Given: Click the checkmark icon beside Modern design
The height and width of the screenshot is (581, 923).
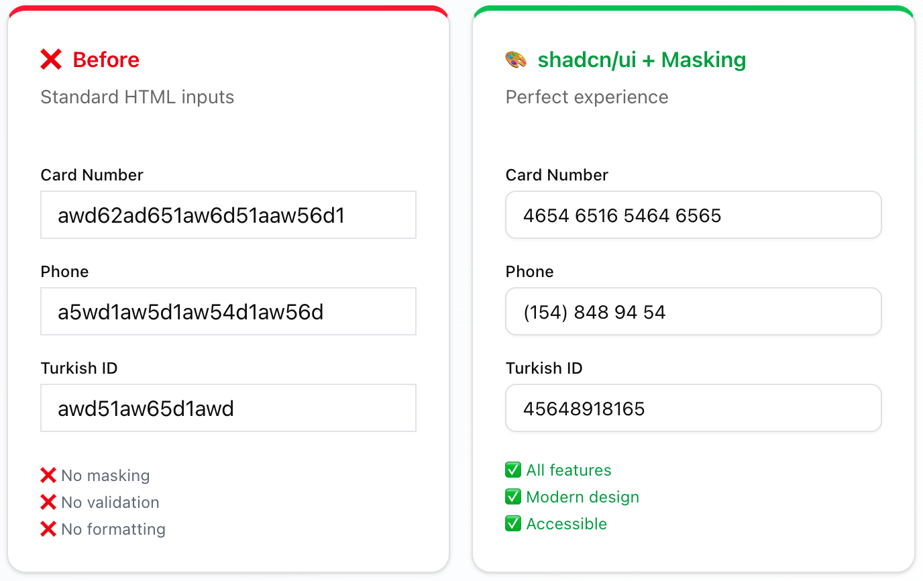Looking at the screenshot, I should pyautogui.click(x=512, y=496).
